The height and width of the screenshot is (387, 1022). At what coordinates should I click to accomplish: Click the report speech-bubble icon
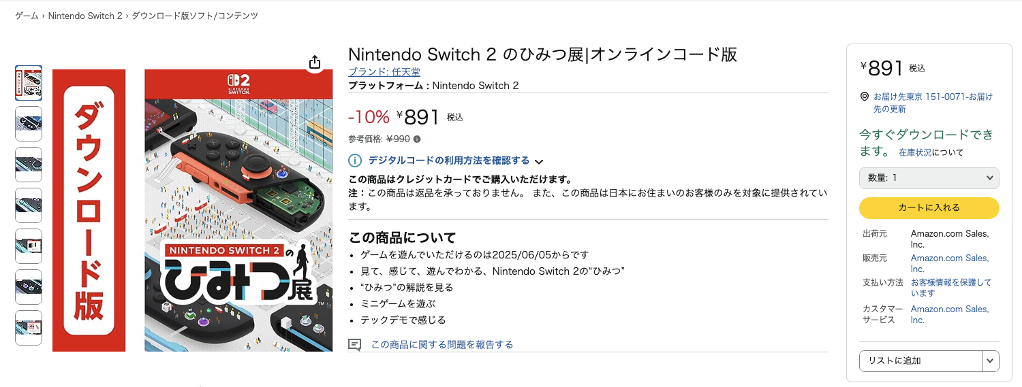click(x=354, y=345)
